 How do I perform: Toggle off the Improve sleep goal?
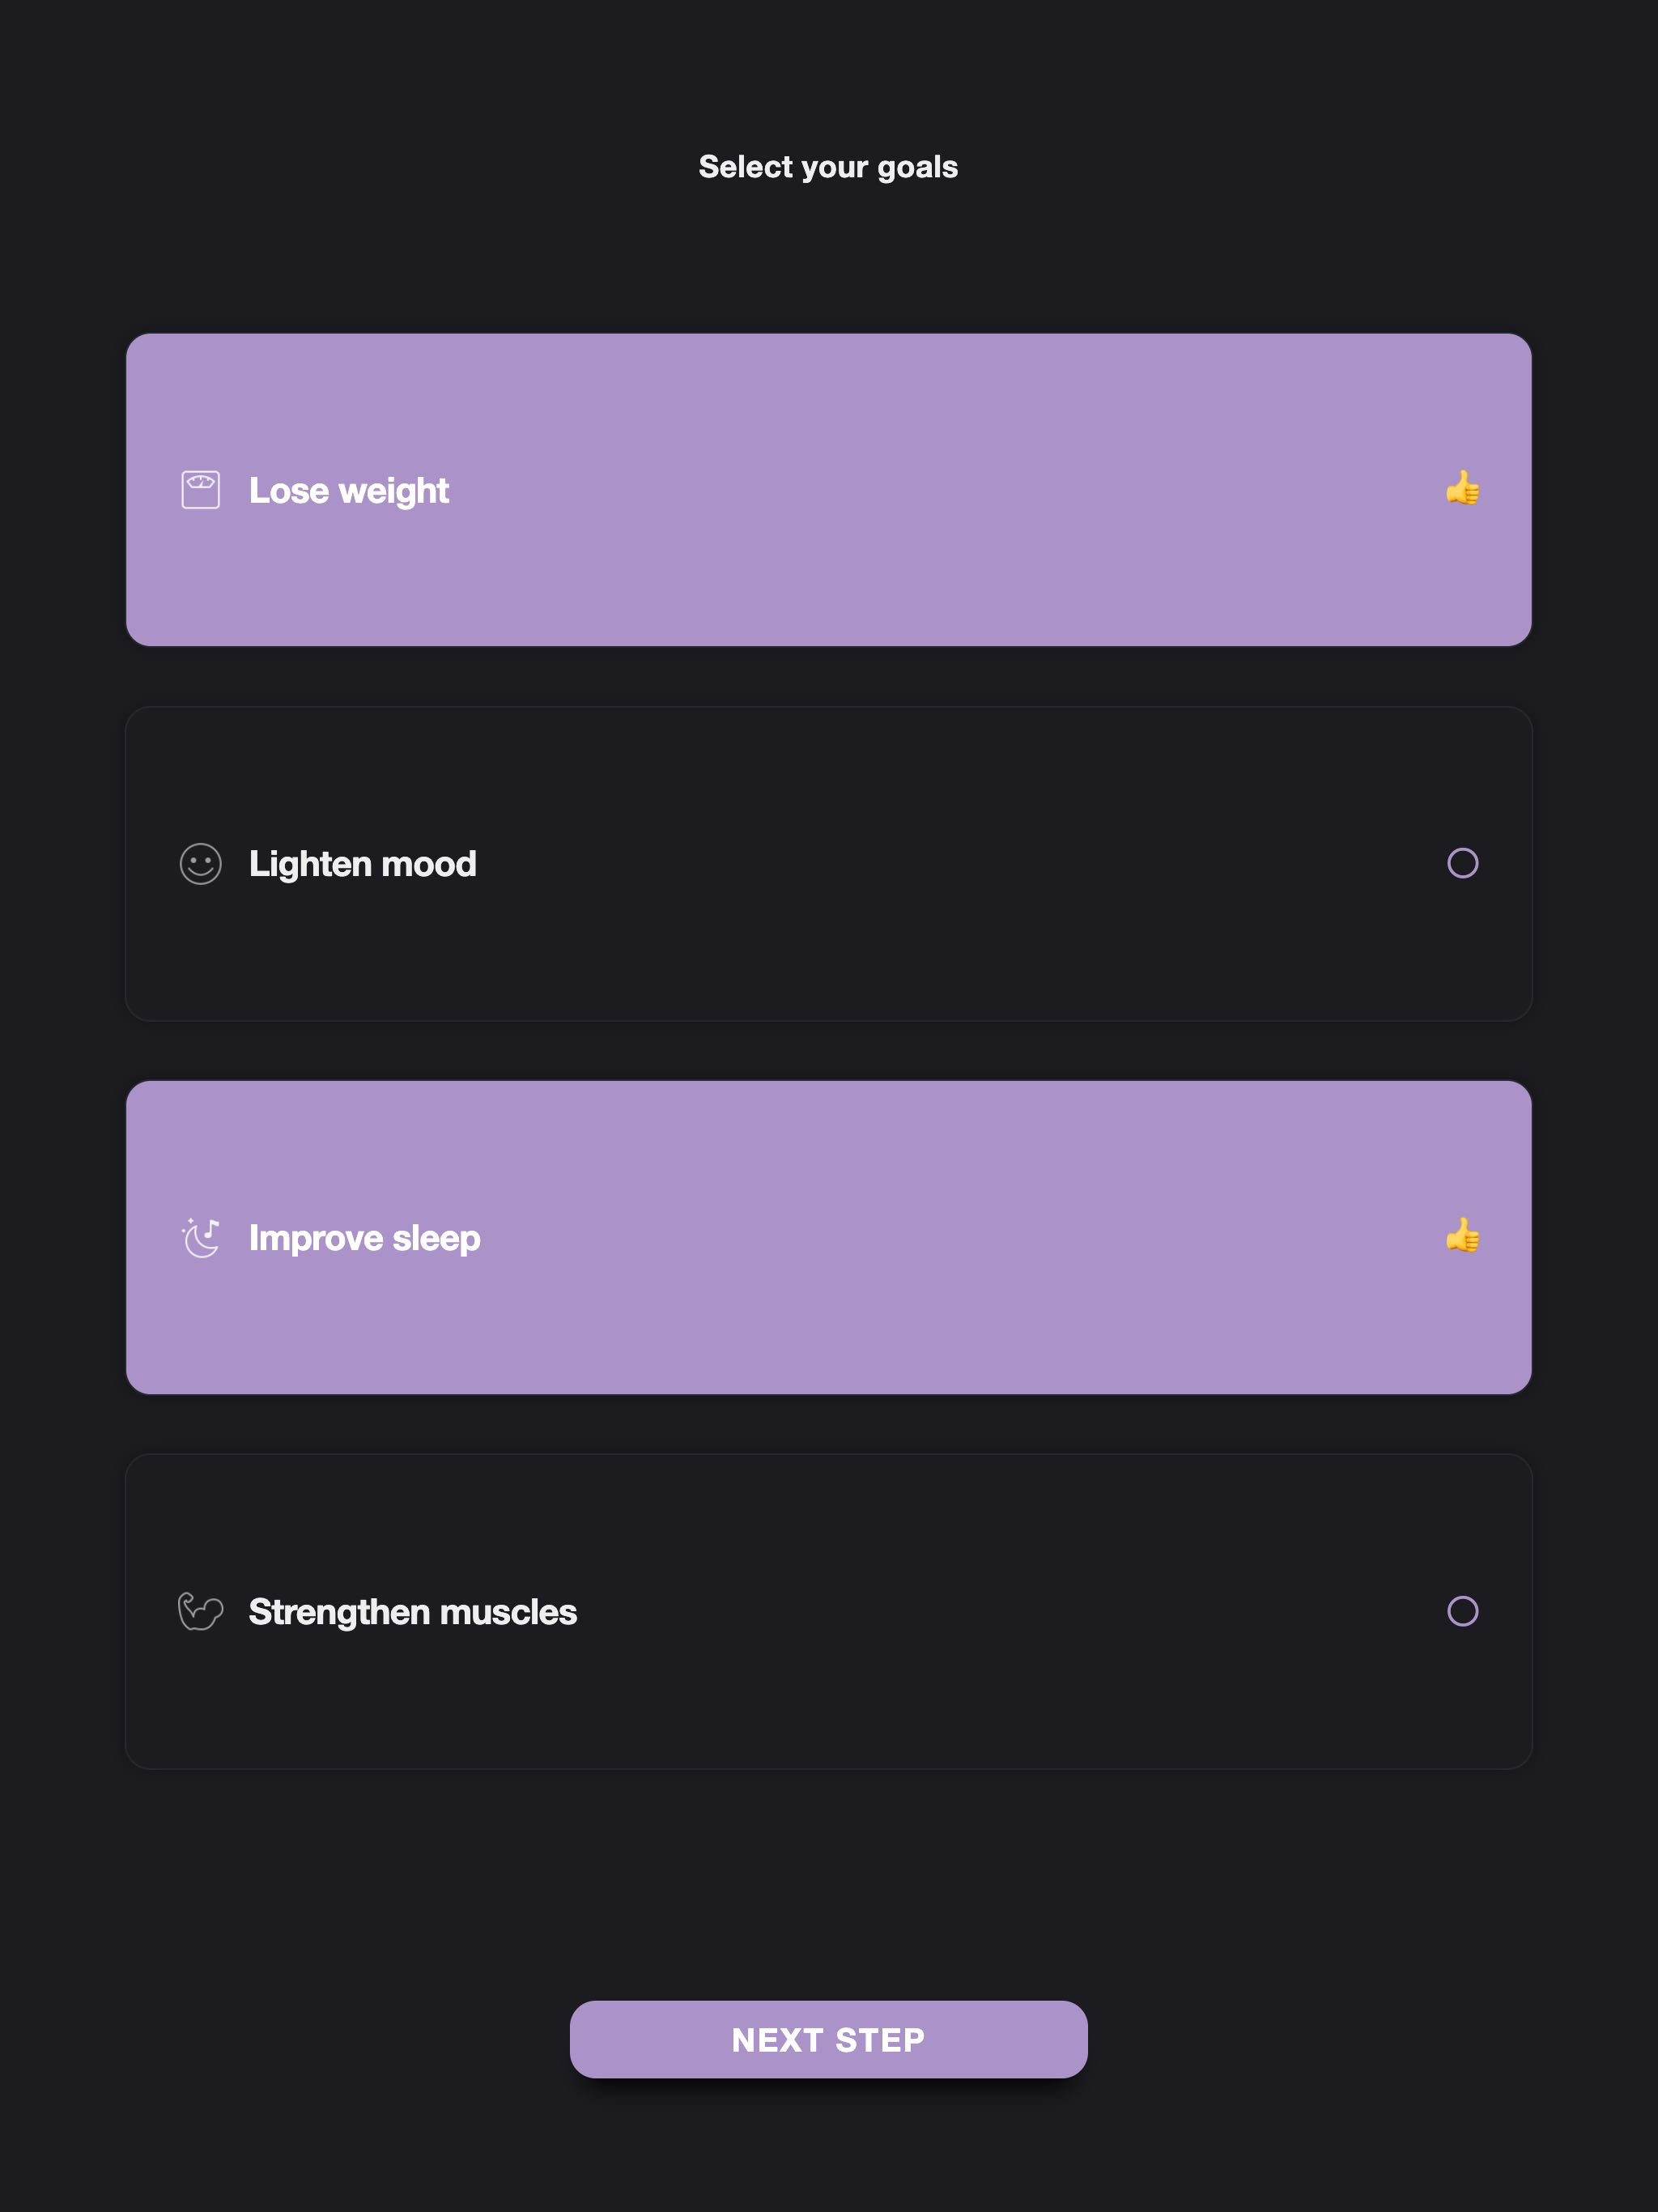[x=828, y=1236]
